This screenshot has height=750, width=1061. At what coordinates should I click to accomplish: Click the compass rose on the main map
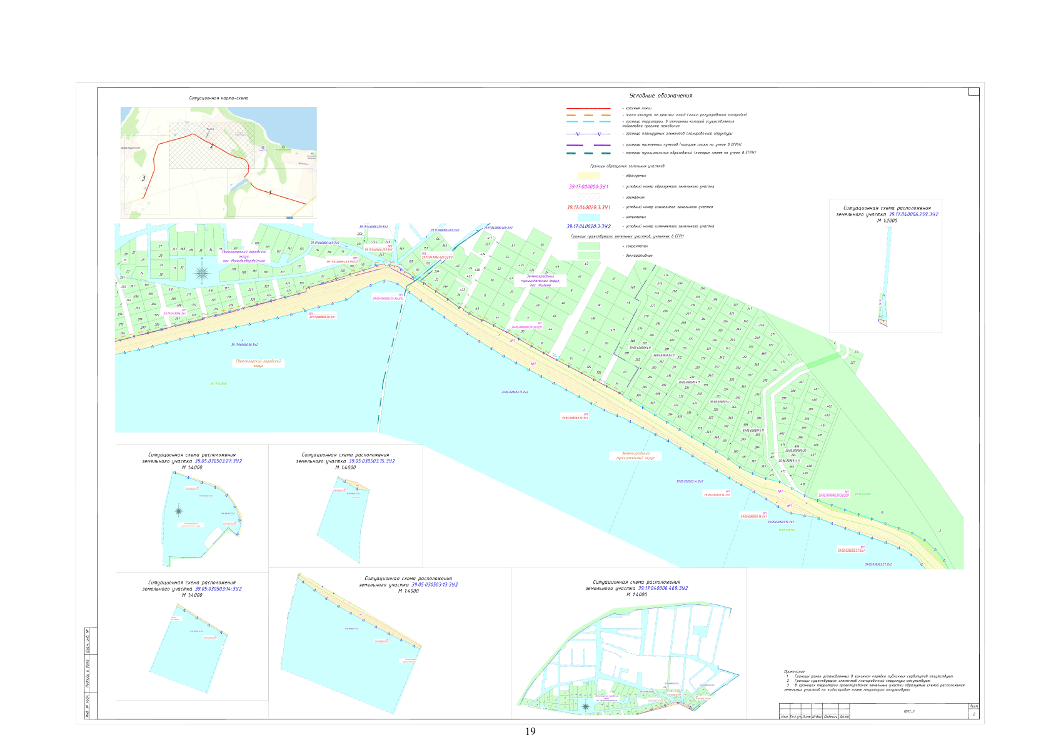point(202,272)
